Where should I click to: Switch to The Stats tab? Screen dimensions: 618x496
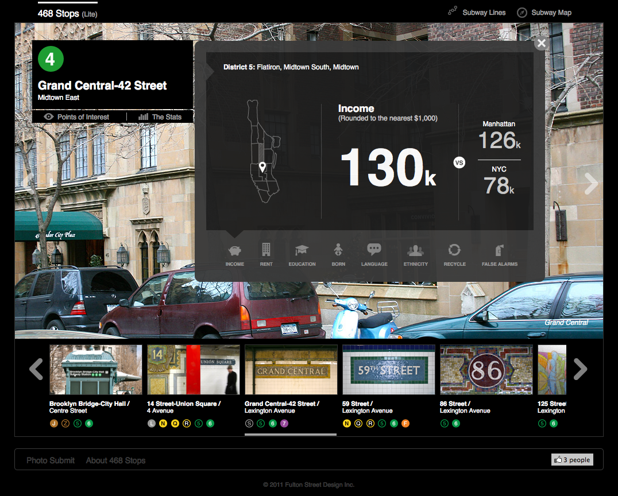point(160,117)
